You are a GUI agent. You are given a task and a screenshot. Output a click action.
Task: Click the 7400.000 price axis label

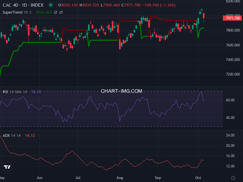232,60
